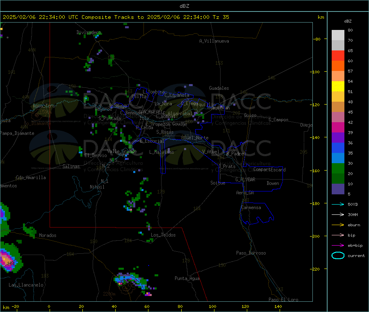Select the bright green swatch in dBZ scale
The height and width of the screenshot is (312, 369).
point(338,168)
